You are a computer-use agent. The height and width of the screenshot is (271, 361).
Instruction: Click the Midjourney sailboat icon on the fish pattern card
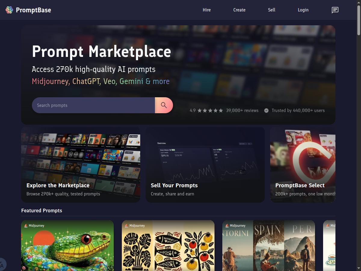(126, 226)
